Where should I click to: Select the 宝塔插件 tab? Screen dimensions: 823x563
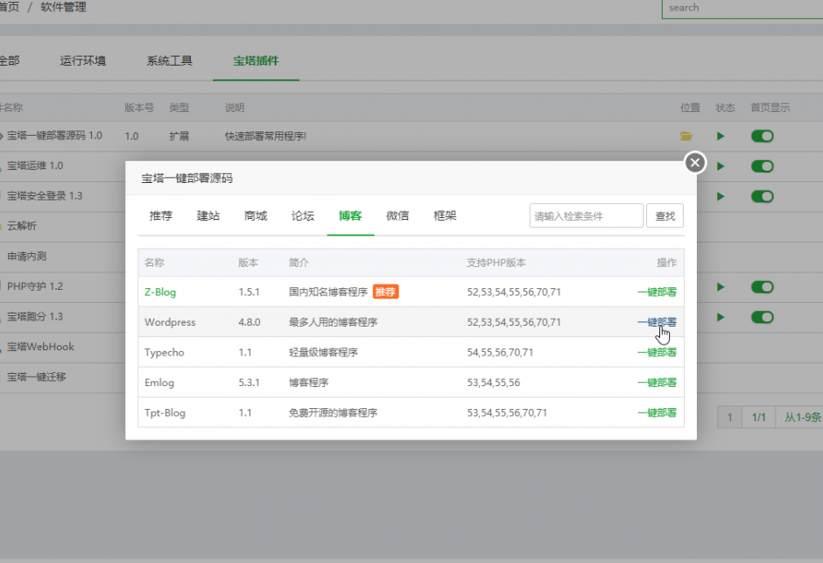pyautogui.click(x=256, y=61)
